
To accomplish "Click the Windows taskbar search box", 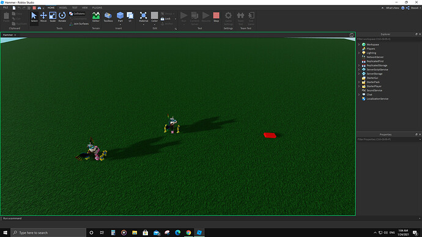I will coord(48,233).
